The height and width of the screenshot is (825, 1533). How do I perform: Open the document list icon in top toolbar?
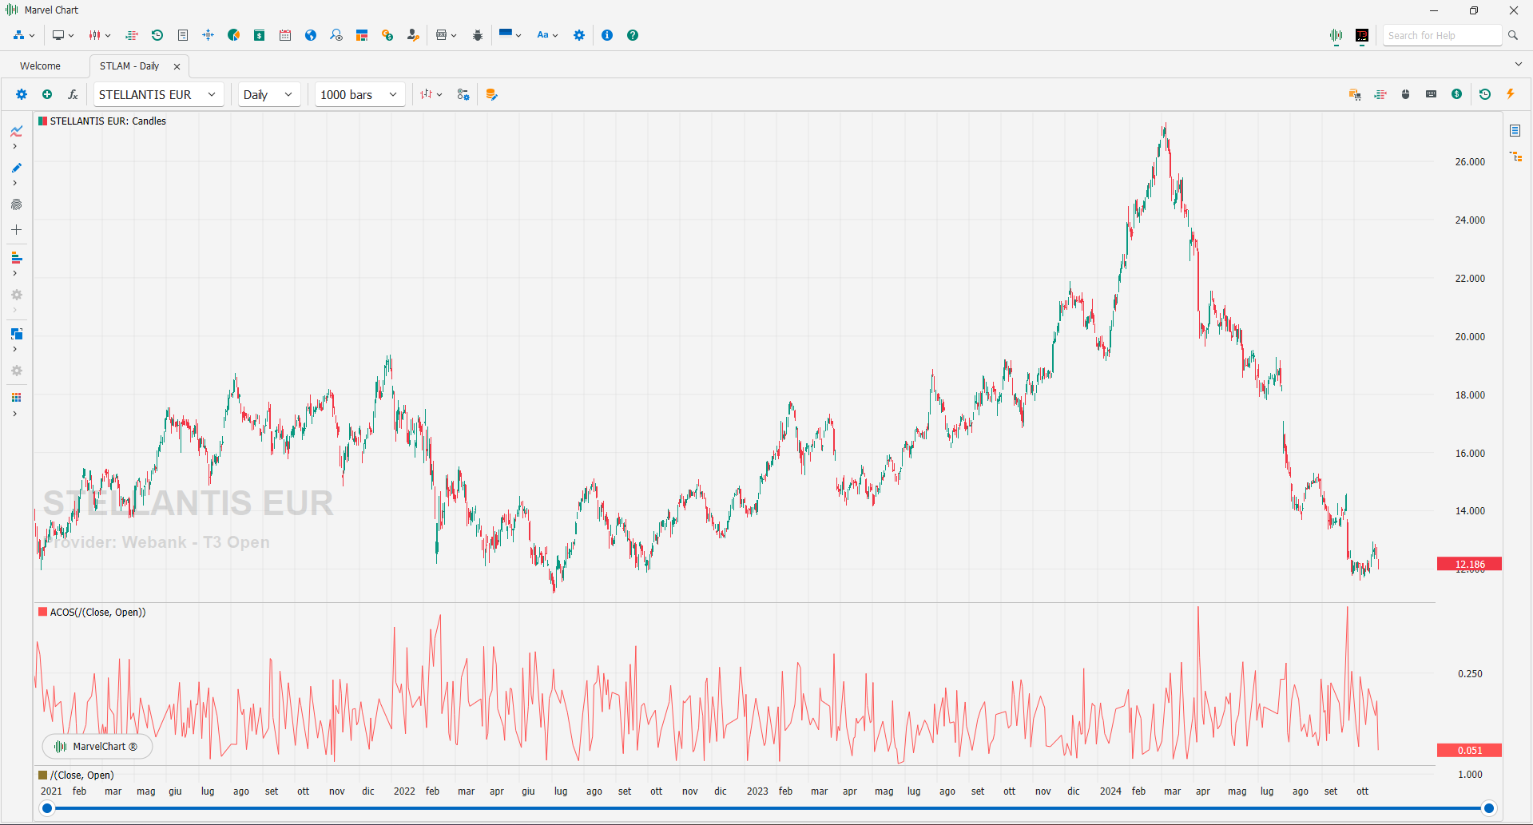tap(183, 35)
